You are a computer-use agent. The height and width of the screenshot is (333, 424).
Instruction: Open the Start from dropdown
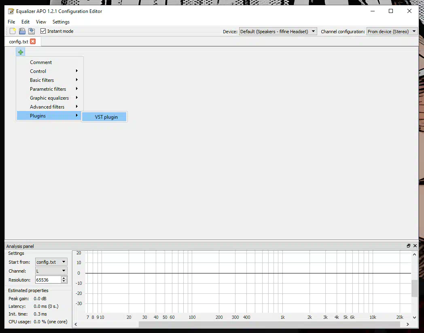(51, 262)
